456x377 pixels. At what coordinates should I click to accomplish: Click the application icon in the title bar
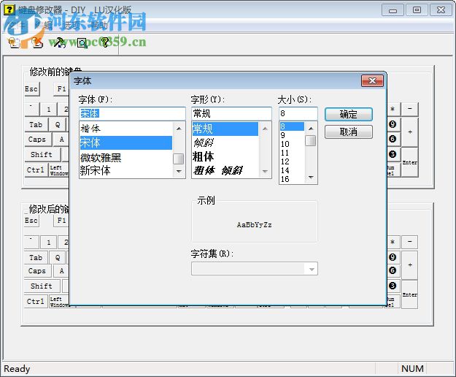click(x=9, y=9)
